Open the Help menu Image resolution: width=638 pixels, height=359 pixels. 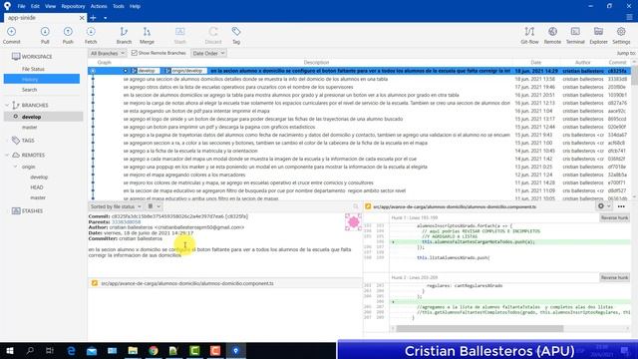click(x=135, y=6)
